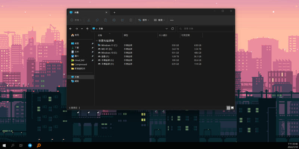Viewport: 299px width, 149px height.
Task: Click the Rename icon in Explorer toolbar
Action: click(114, 20)
